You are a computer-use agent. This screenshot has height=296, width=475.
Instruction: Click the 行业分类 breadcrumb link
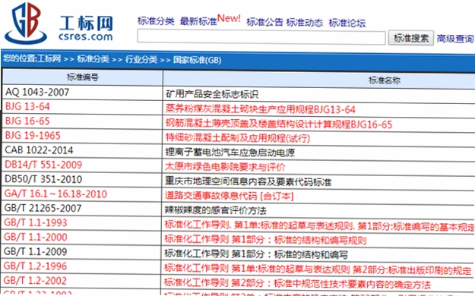141,59
